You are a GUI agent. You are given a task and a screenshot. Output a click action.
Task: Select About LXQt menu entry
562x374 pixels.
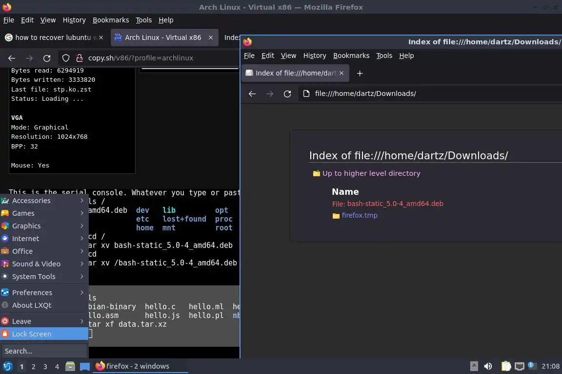(44, 305)
